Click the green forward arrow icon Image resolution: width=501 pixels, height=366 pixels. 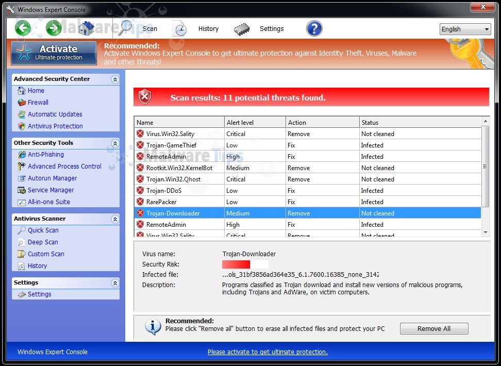[x=53, y=28]
